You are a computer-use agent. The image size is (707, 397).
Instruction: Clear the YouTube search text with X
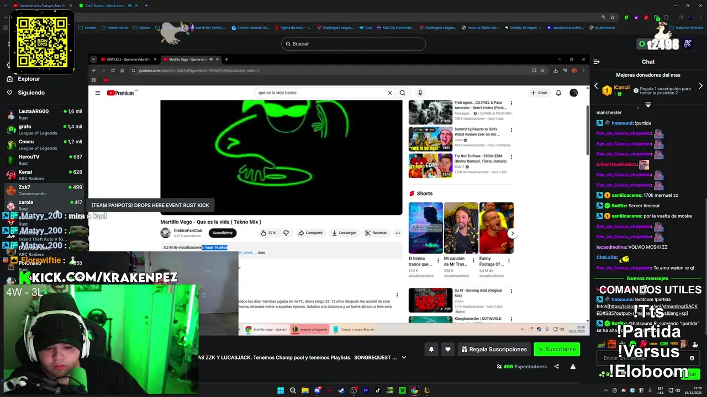click(x=389, y=93)
